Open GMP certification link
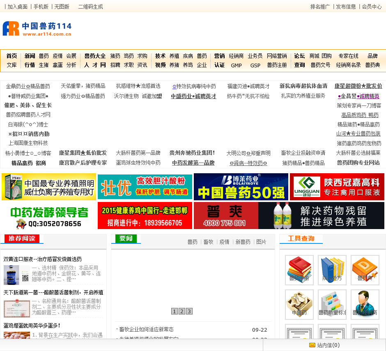 click(x=237, y=65)
